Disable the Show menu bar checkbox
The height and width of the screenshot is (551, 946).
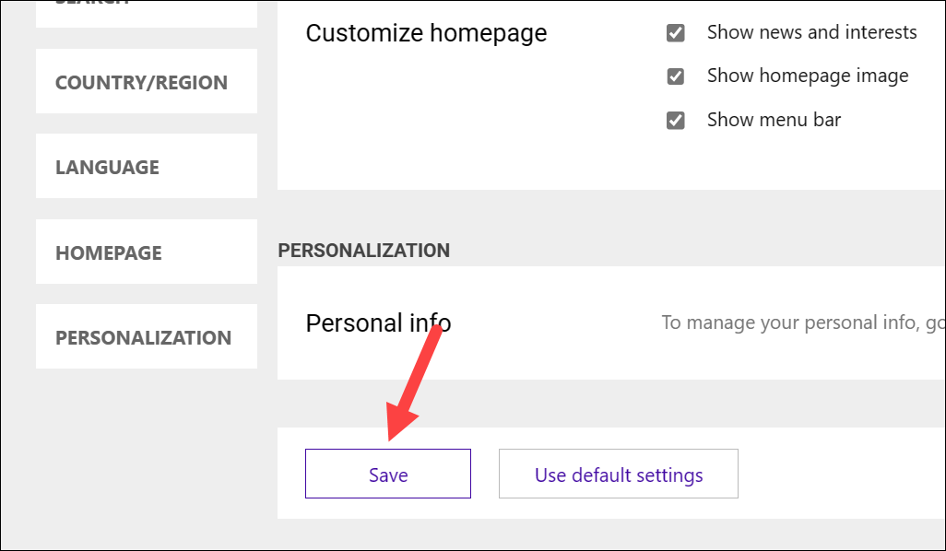pyautogui.click(x=675, y=121)
